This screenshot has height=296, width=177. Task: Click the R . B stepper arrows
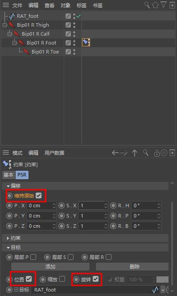click(159, 226)
